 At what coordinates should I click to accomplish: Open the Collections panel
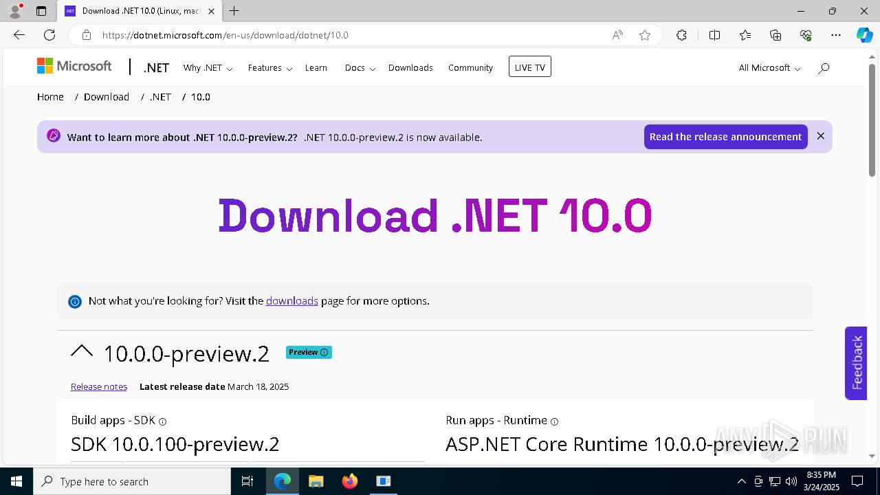tap(775, 35)
